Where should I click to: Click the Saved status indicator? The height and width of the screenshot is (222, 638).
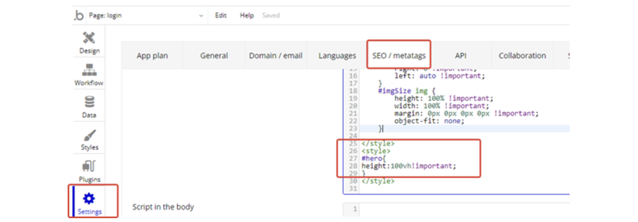(x=271, y=16)
